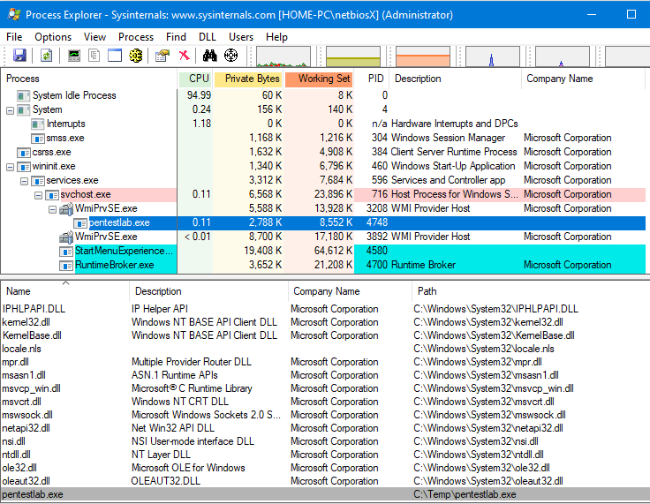Sort lower pane by Path column header

(x=427, y=290)
